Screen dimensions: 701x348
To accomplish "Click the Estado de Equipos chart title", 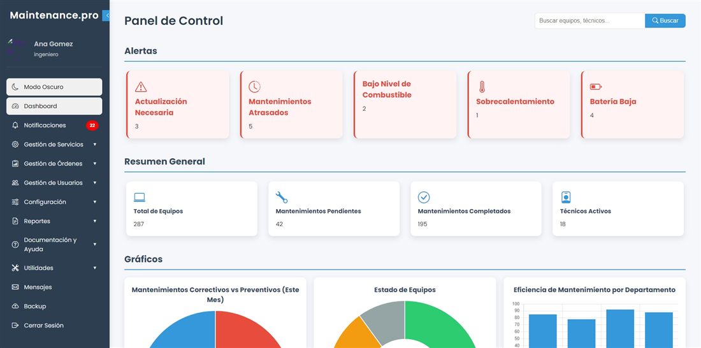I will [x=405, y=290].
